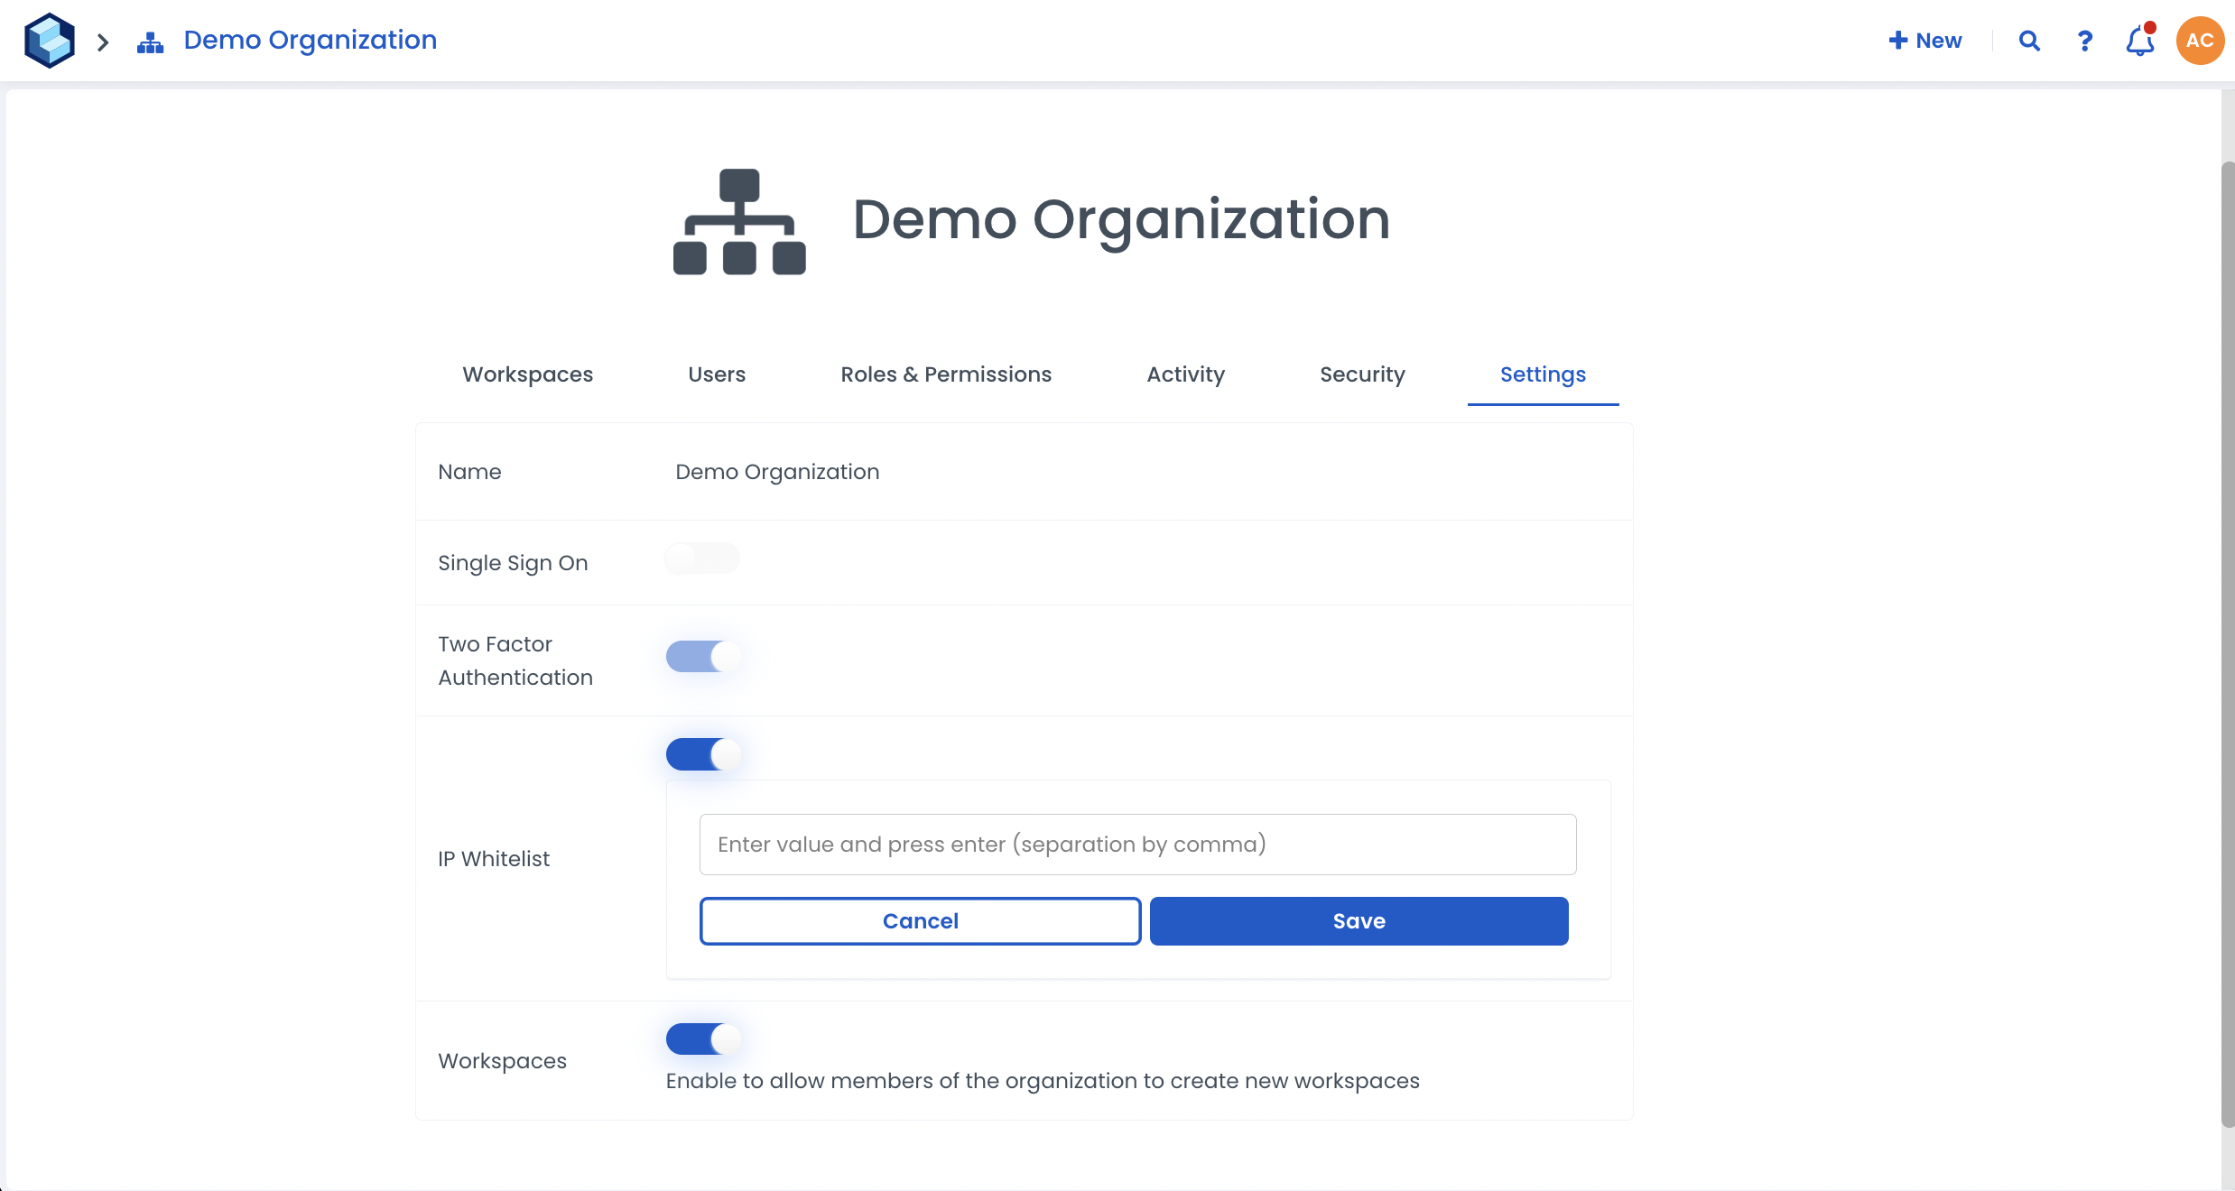Open the search magnifier icon

point(2029,41)
